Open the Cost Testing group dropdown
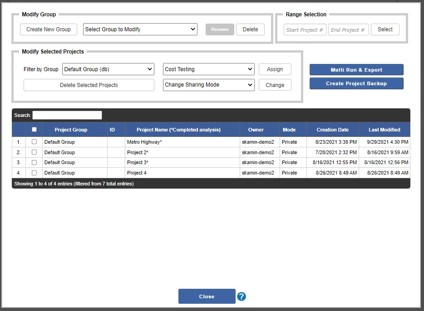This screenshot has width=424, height=311. pyautogui.click(x=208, y=69)
